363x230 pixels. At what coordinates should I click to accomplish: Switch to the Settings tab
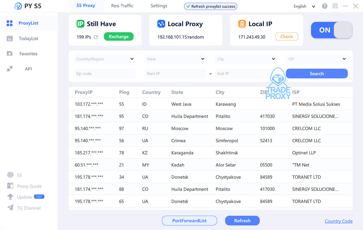pos(159,6)
